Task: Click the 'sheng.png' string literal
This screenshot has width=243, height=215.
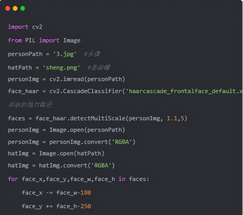Action: click(61, 68)
